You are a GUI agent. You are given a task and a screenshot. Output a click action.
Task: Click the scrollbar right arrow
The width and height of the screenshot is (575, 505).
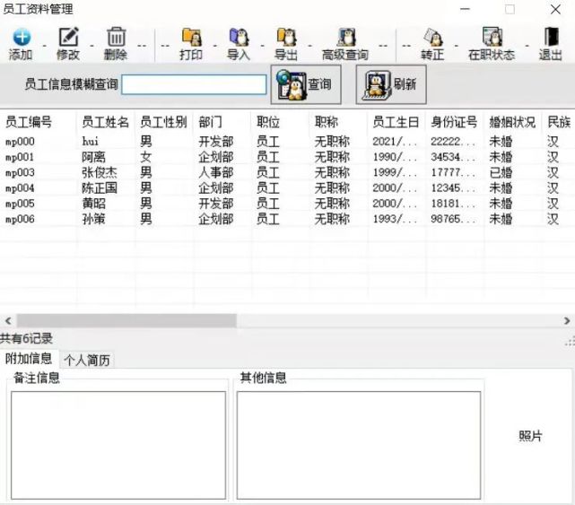tap(567, 321)
